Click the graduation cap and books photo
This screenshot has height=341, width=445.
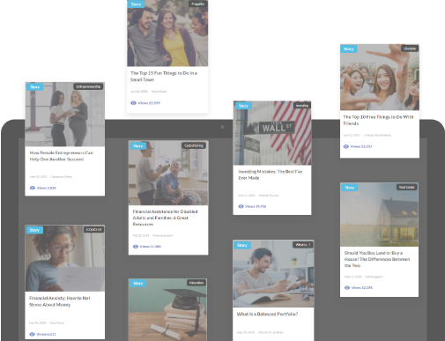[x=167, y=309]
